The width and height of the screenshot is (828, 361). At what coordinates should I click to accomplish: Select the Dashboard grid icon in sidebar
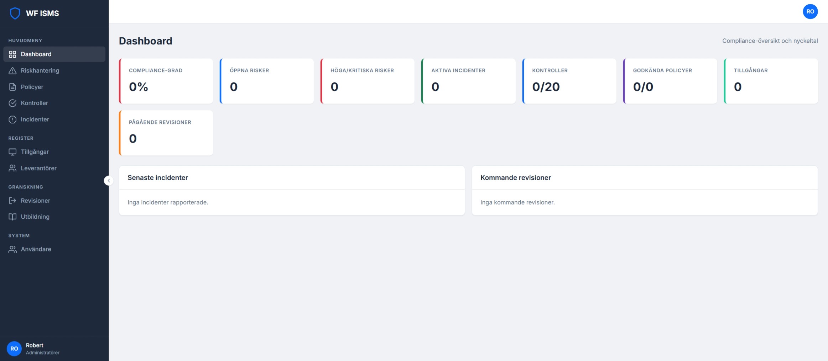[x=13, y=54]
